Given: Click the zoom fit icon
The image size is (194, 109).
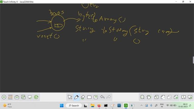Looking at the screenshot, I should click(x=142, y=97).
